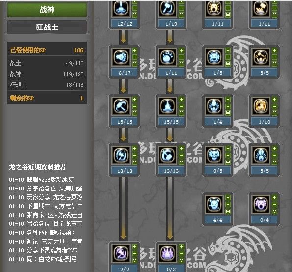Select the purple claw skill icon at 0/2

click(x=168, y=253)
